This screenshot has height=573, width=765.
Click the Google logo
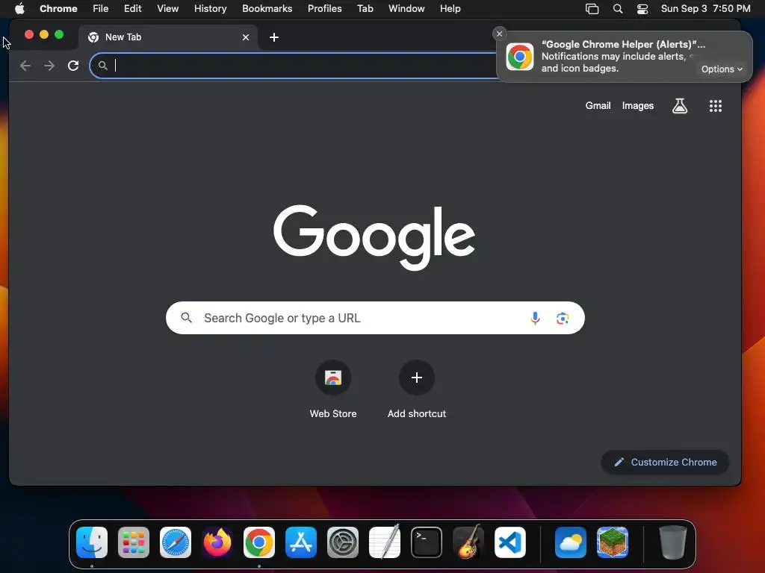click(374, 237)
